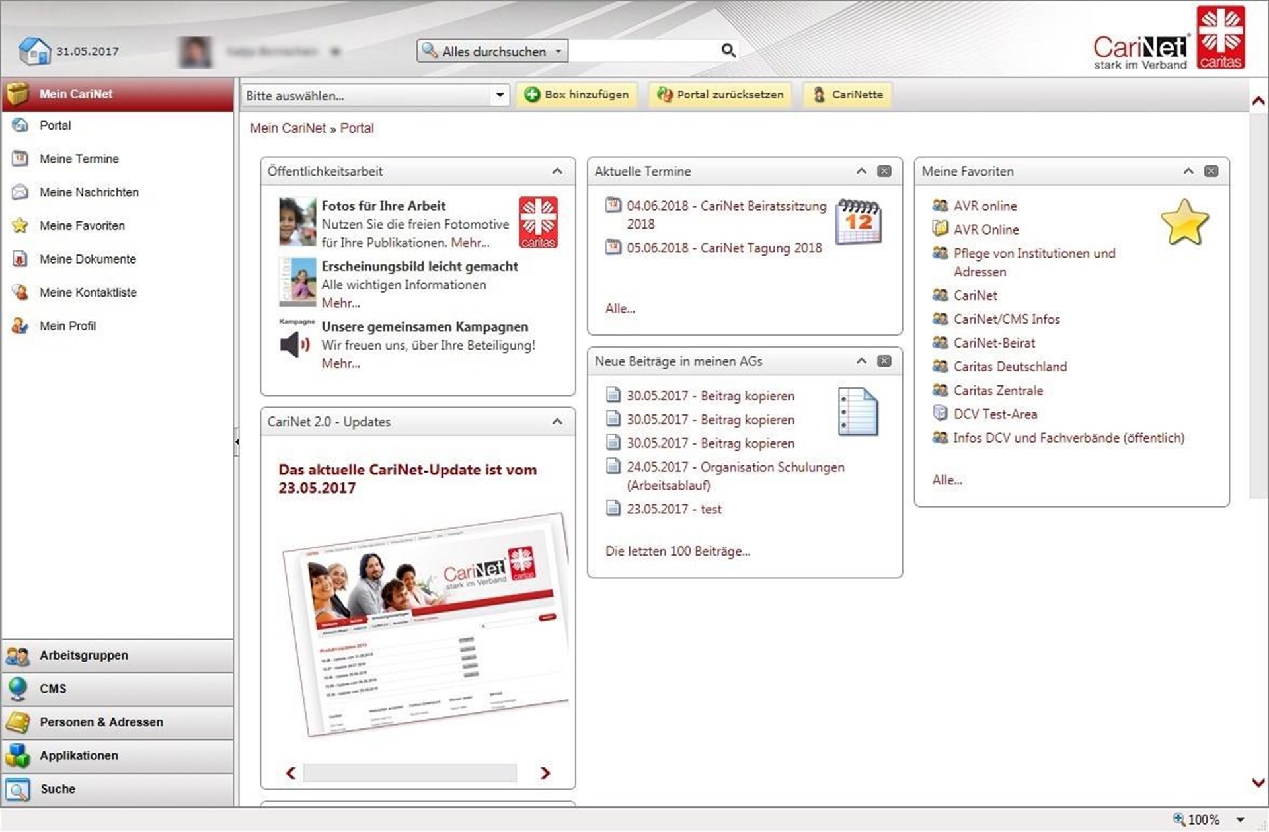Open the AVR online favorite

click(x=985, y=206)
